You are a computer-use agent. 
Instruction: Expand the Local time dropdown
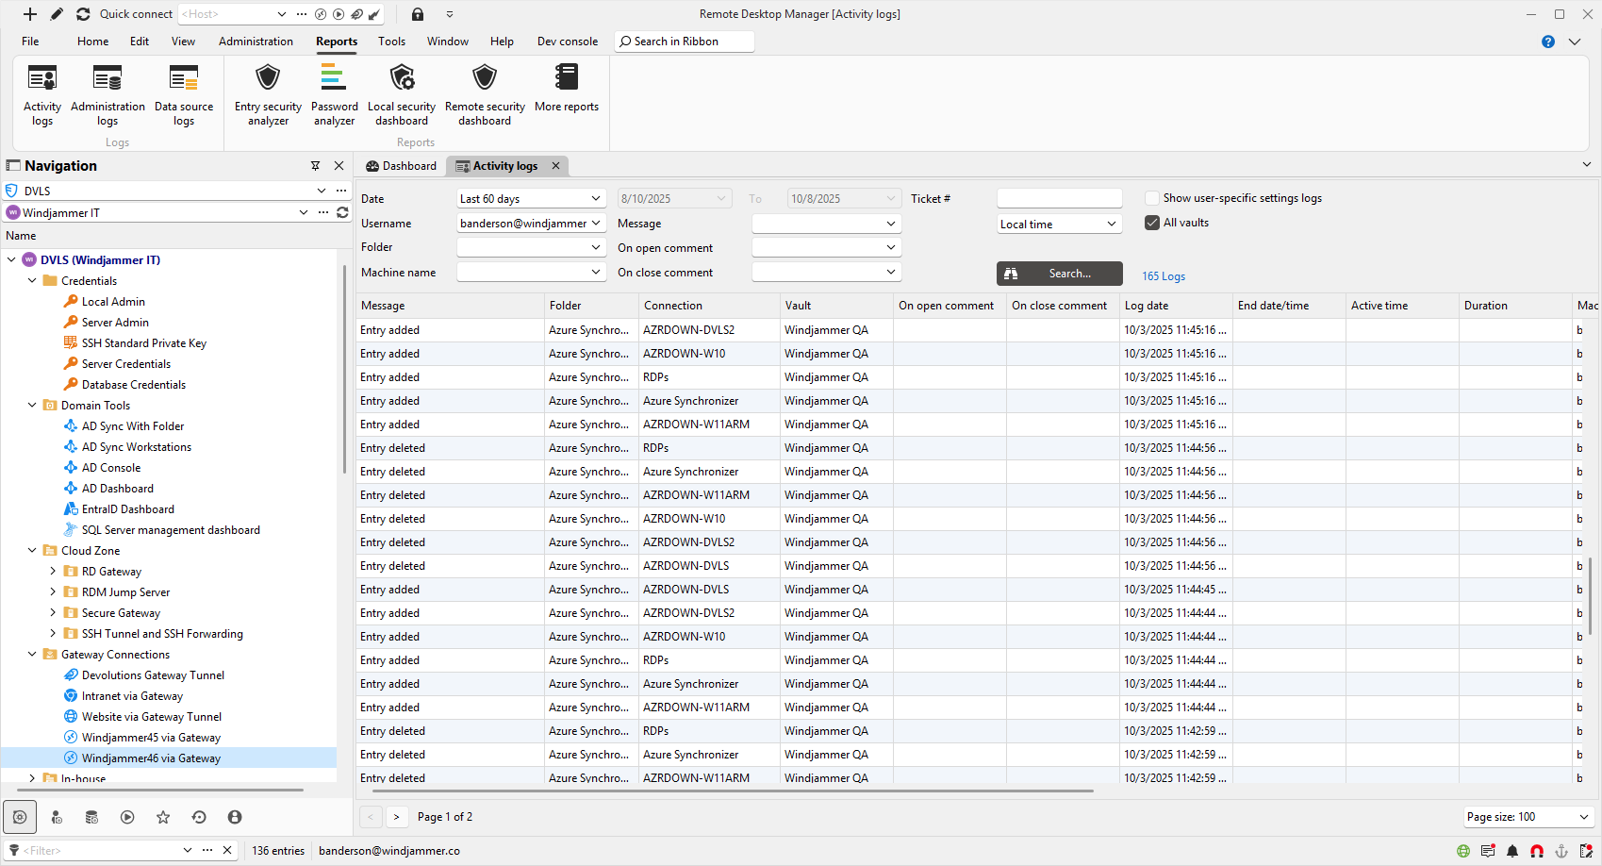click(x=1059, y=225)
